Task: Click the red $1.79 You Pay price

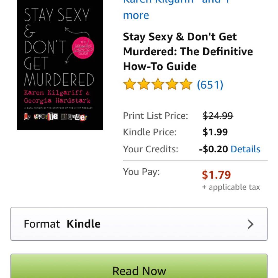Action: [216, 175]
